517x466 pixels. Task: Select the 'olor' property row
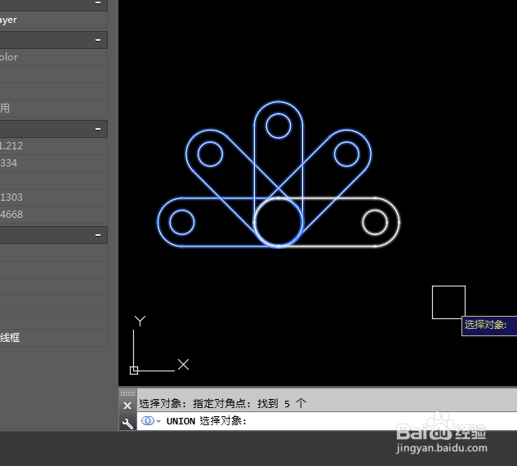pos(53,57)
